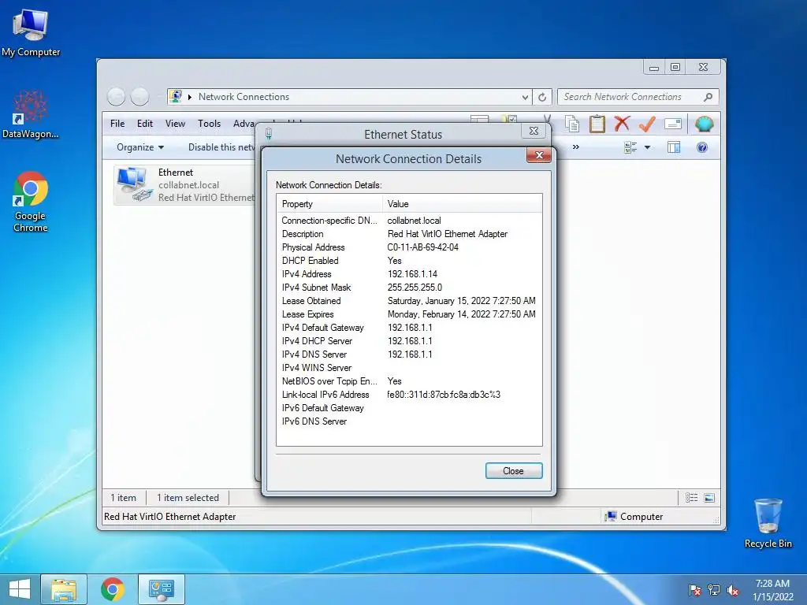Click the taskbar clock showing 7:28 AM
This screenshot has height=605, width=807.
[772, 590]
